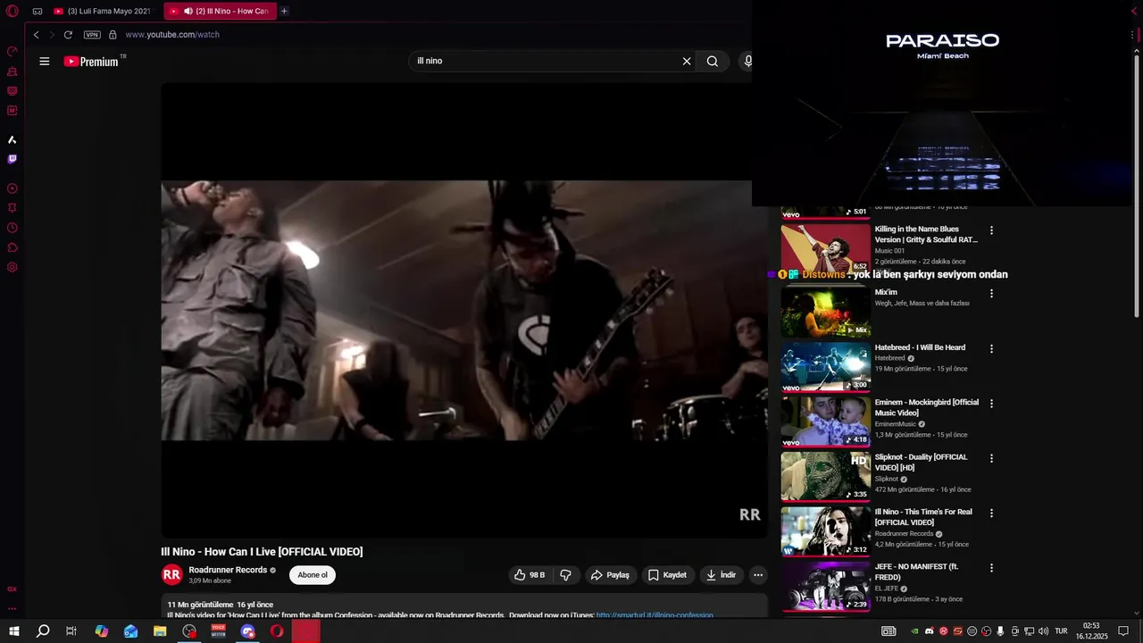
Task: Open system volume speaker icon
Action: coord(1043,631)
